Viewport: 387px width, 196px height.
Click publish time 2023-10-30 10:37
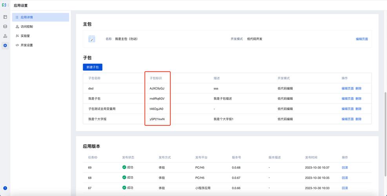[x=317, y=168]
